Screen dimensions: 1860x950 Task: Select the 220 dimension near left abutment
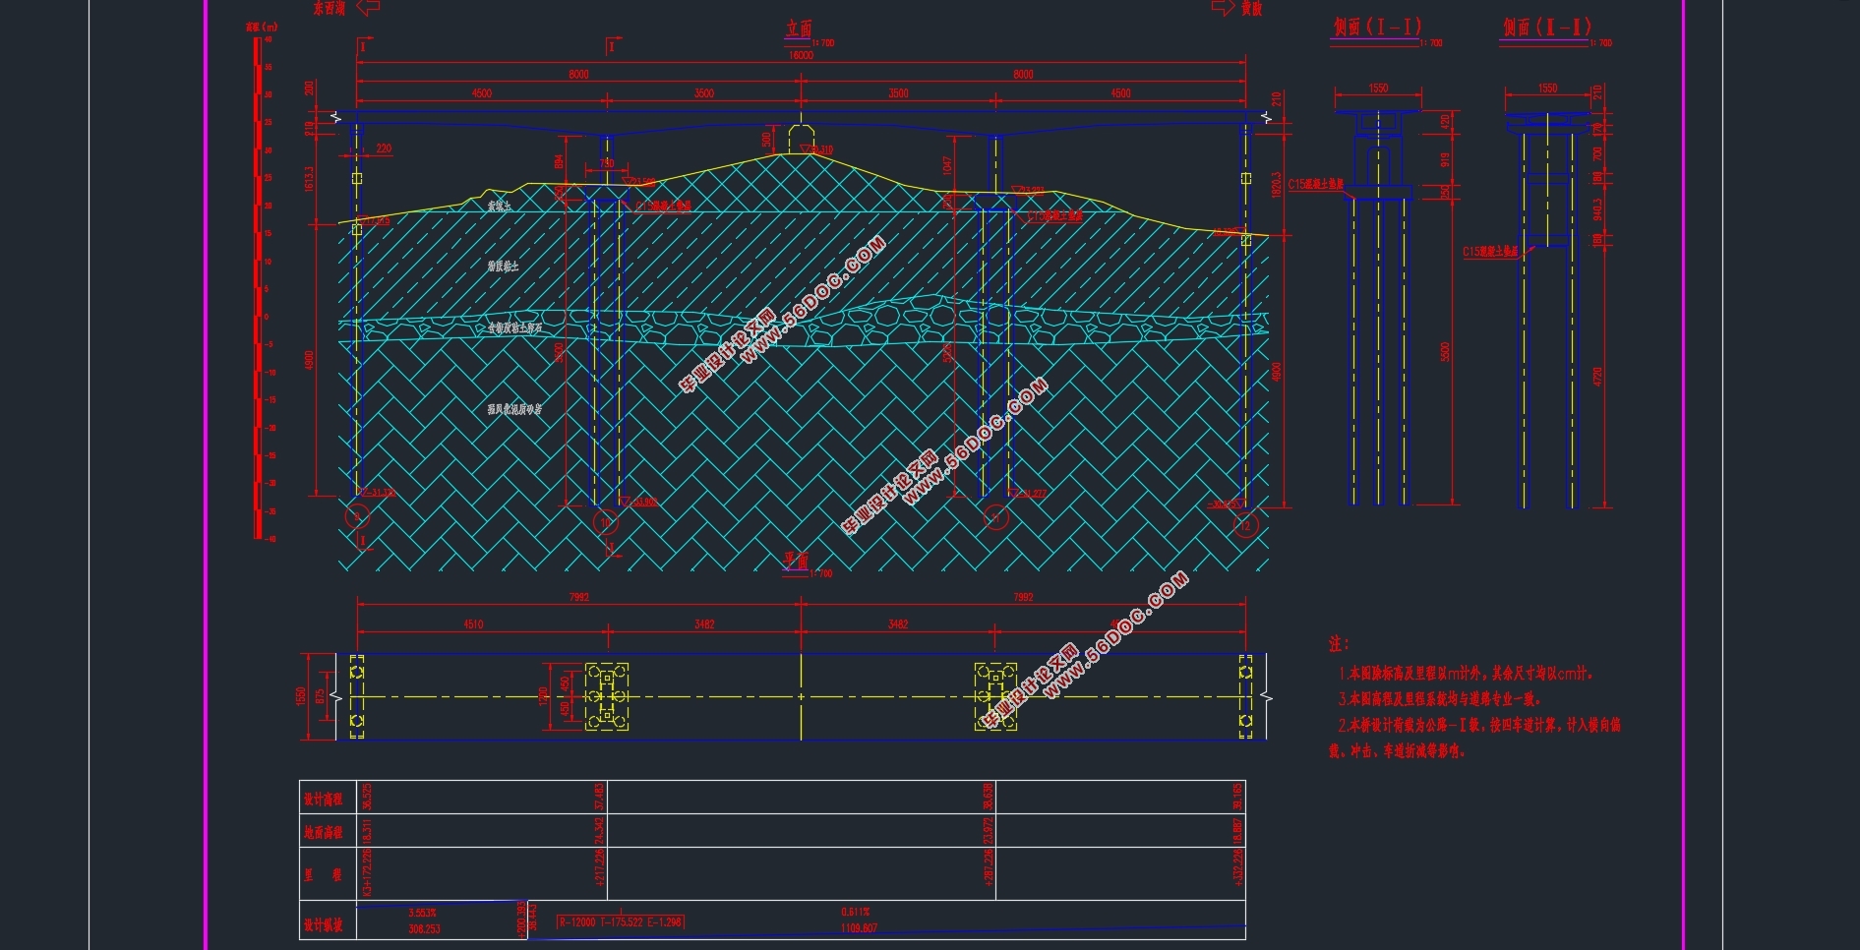click(384, 148)
